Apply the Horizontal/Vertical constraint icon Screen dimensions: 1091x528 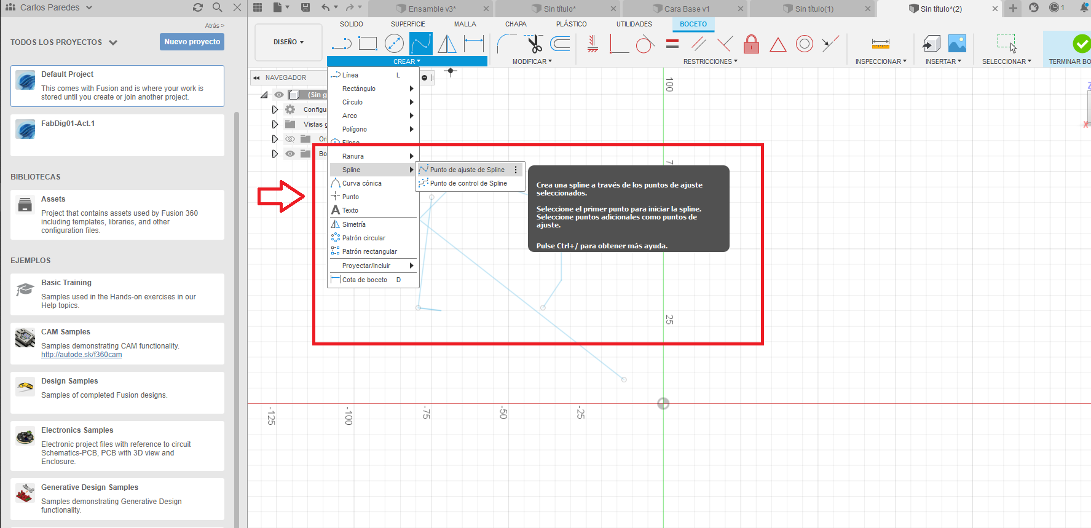[593, 44]
